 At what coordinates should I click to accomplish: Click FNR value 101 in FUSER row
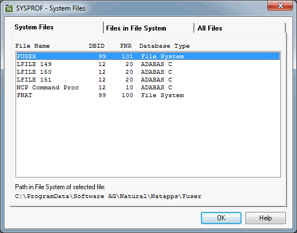point(127,56)
